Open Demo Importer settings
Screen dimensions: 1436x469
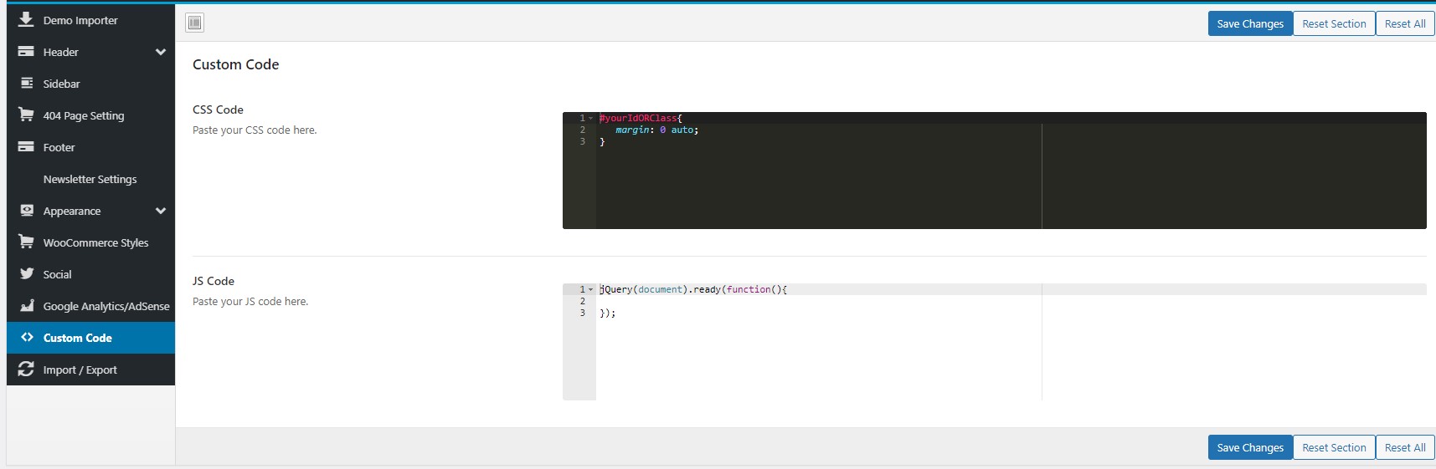click(x=90, y=20)
